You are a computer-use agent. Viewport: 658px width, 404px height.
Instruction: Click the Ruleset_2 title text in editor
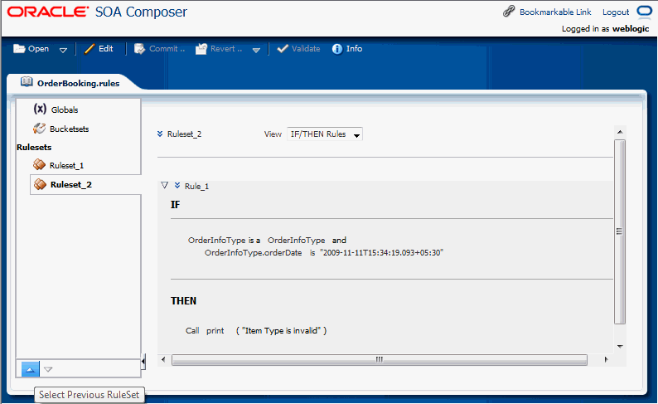click(x=184, y=134)
